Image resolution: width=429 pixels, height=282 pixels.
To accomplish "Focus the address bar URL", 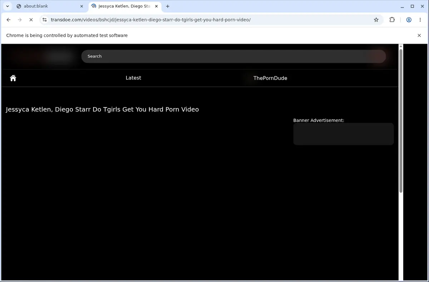I will click(151, 20).
